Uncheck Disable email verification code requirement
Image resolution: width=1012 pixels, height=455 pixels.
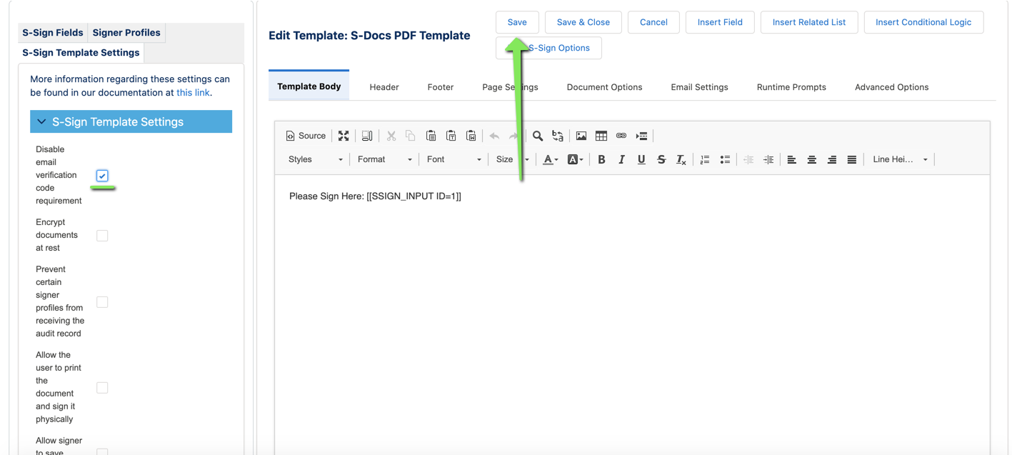[x=102, y=176]
